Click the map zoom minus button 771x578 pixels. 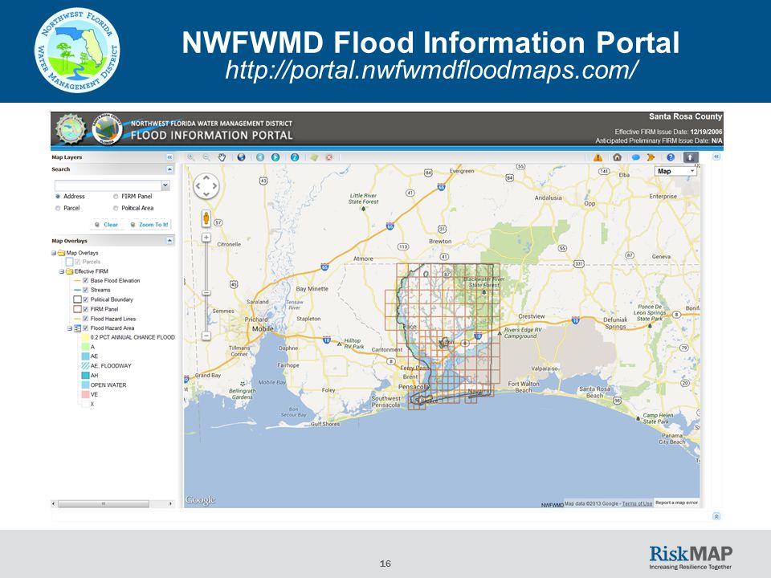(206, 336)
